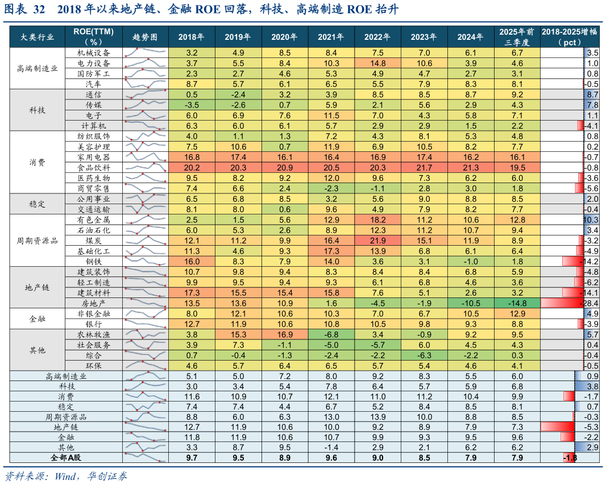Viewport: 606px width, 484px height.
Task: Click the trend sparkline for 全部A股 row
Action: tap(146, 457)
